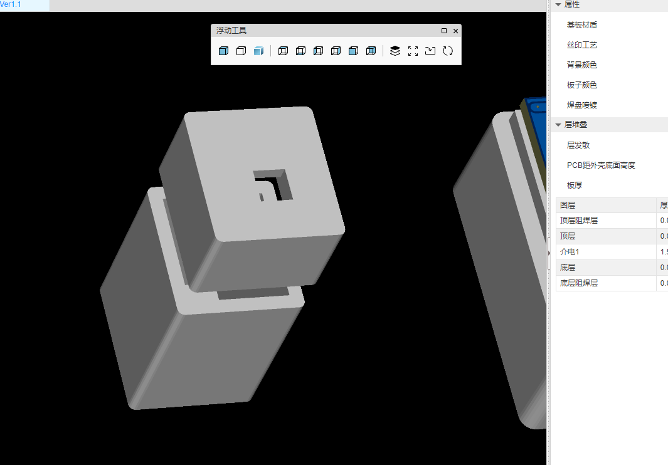Click the 板子颜色 property
Screen dimensions: 668x465
click(581, 85)
